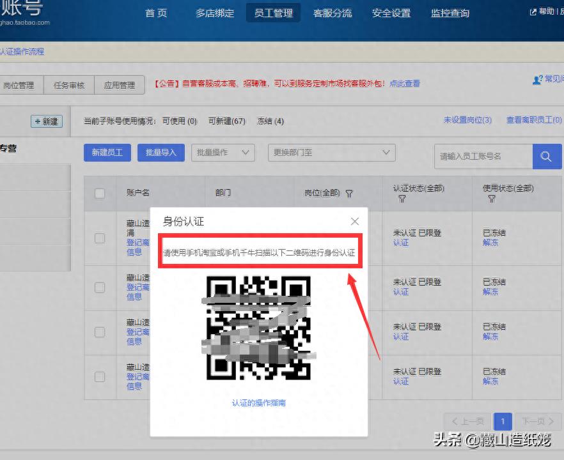Image resolution: width=564 pixels, height=460 pixels.
Task: Open 点此查看 announcement link
Action: pyautogui.click(x=405, y=83)
